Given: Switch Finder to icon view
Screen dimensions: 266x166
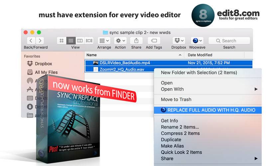Looking at the screenshot, I should click(62, 41).
